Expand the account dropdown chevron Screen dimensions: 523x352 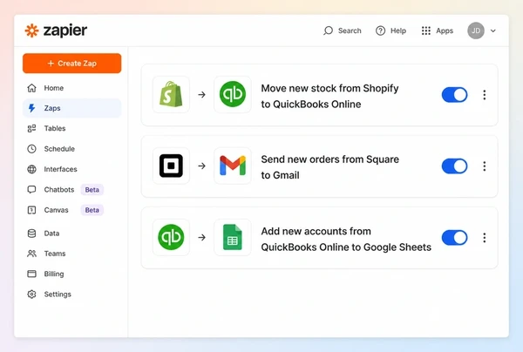point(493,30)
